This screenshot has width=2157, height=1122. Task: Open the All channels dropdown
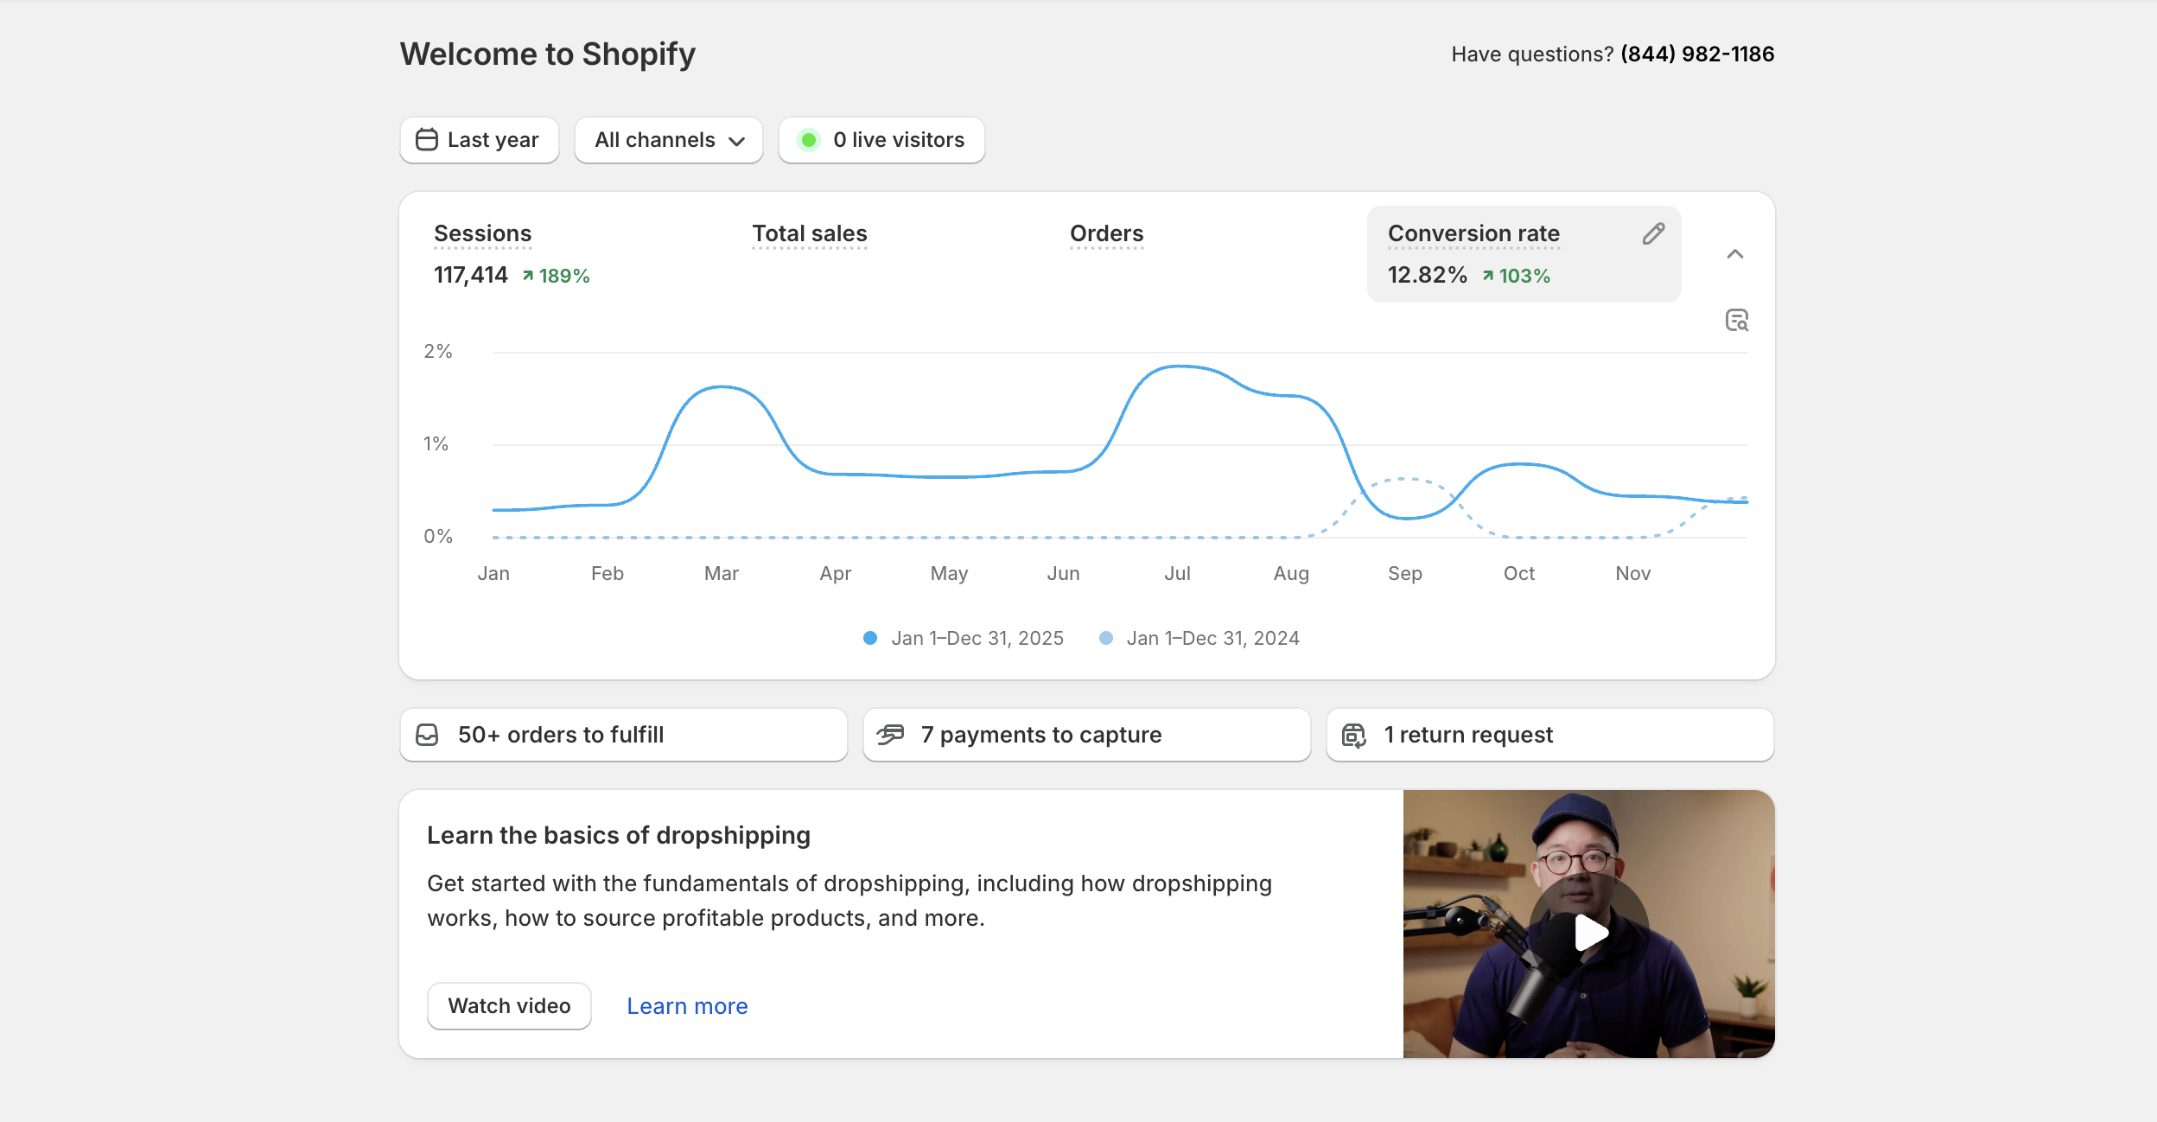(x=669, y=140)
